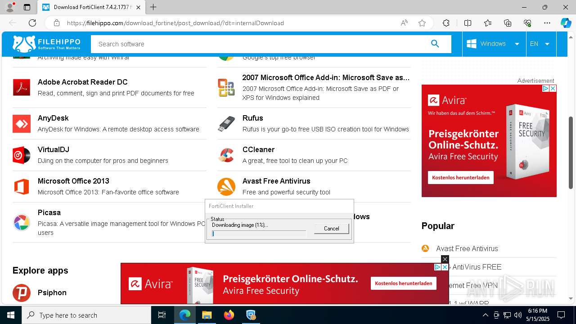Open the notification center icon

coord(561,315)
